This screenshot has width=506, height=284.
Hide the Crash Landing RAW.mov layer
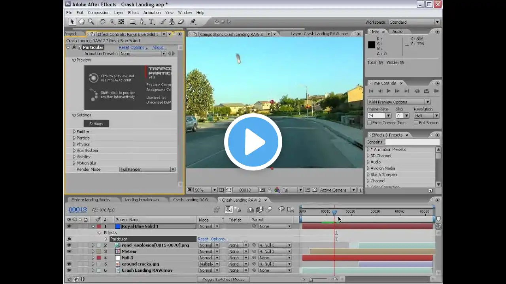coord(69,271)
